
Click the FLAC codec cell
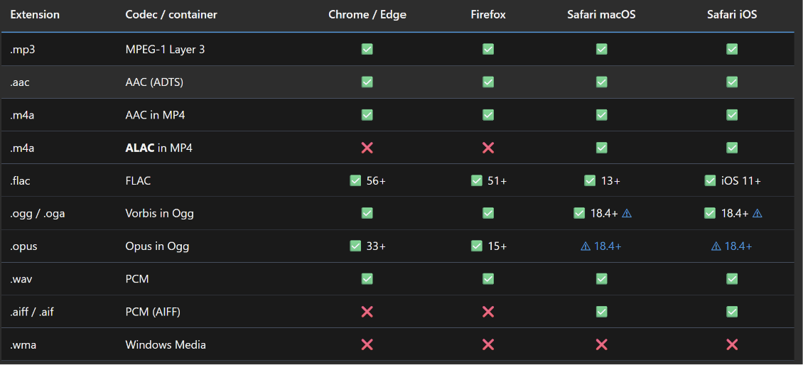tap(139, 180)
